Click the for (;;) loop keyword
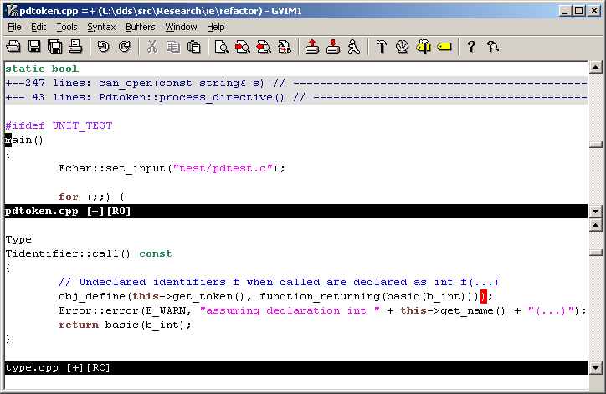Screen dimensions: 606x394 tap(68, 197)
